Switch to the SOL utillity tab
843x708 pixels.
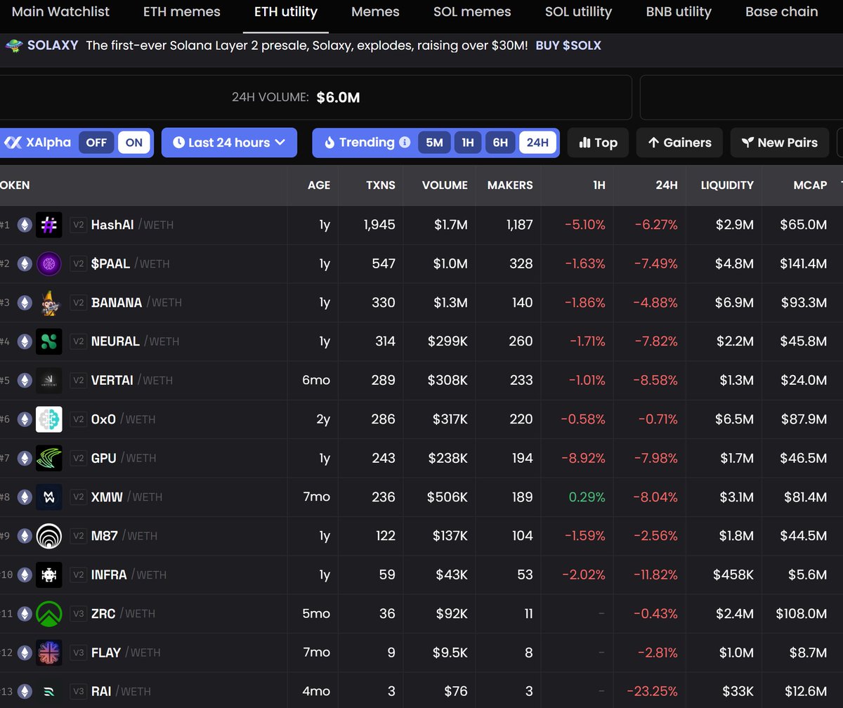tap(578, 12)
